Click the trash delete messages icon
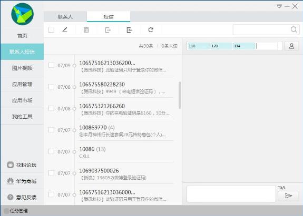Screen dimensions: 303x216 pos(86,30)
